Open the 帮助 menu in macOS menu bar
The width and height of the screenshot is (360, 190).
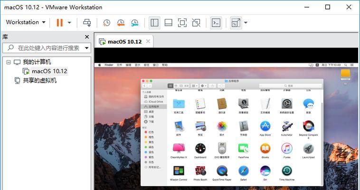pyautogui.click(x=165, y=65)
